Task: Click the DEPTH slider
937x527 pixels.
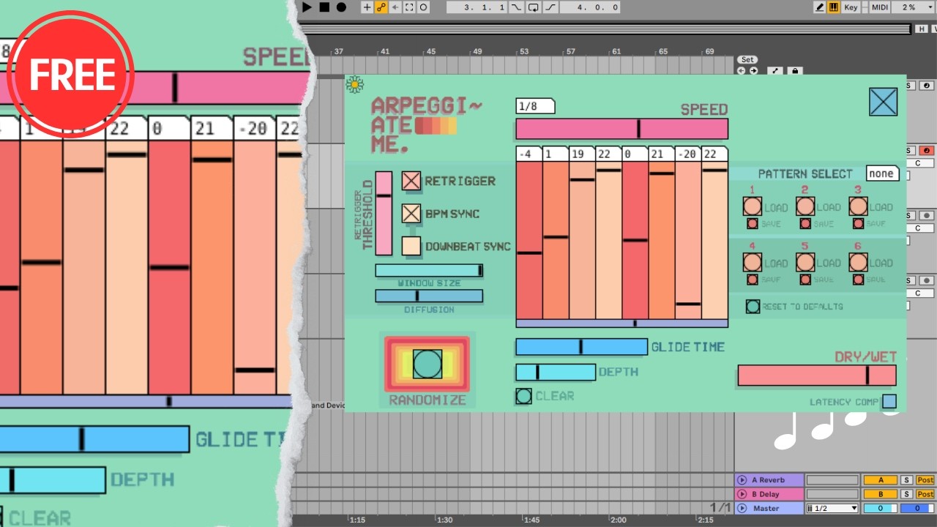Action: (556, 372)
